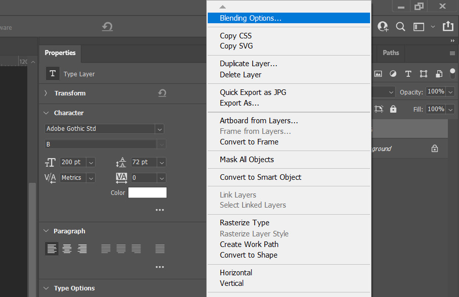Filter layers by adjustment layer icon
Image resolution: width=459 pixels, height=297 pixels.
[x=393, y=74]
